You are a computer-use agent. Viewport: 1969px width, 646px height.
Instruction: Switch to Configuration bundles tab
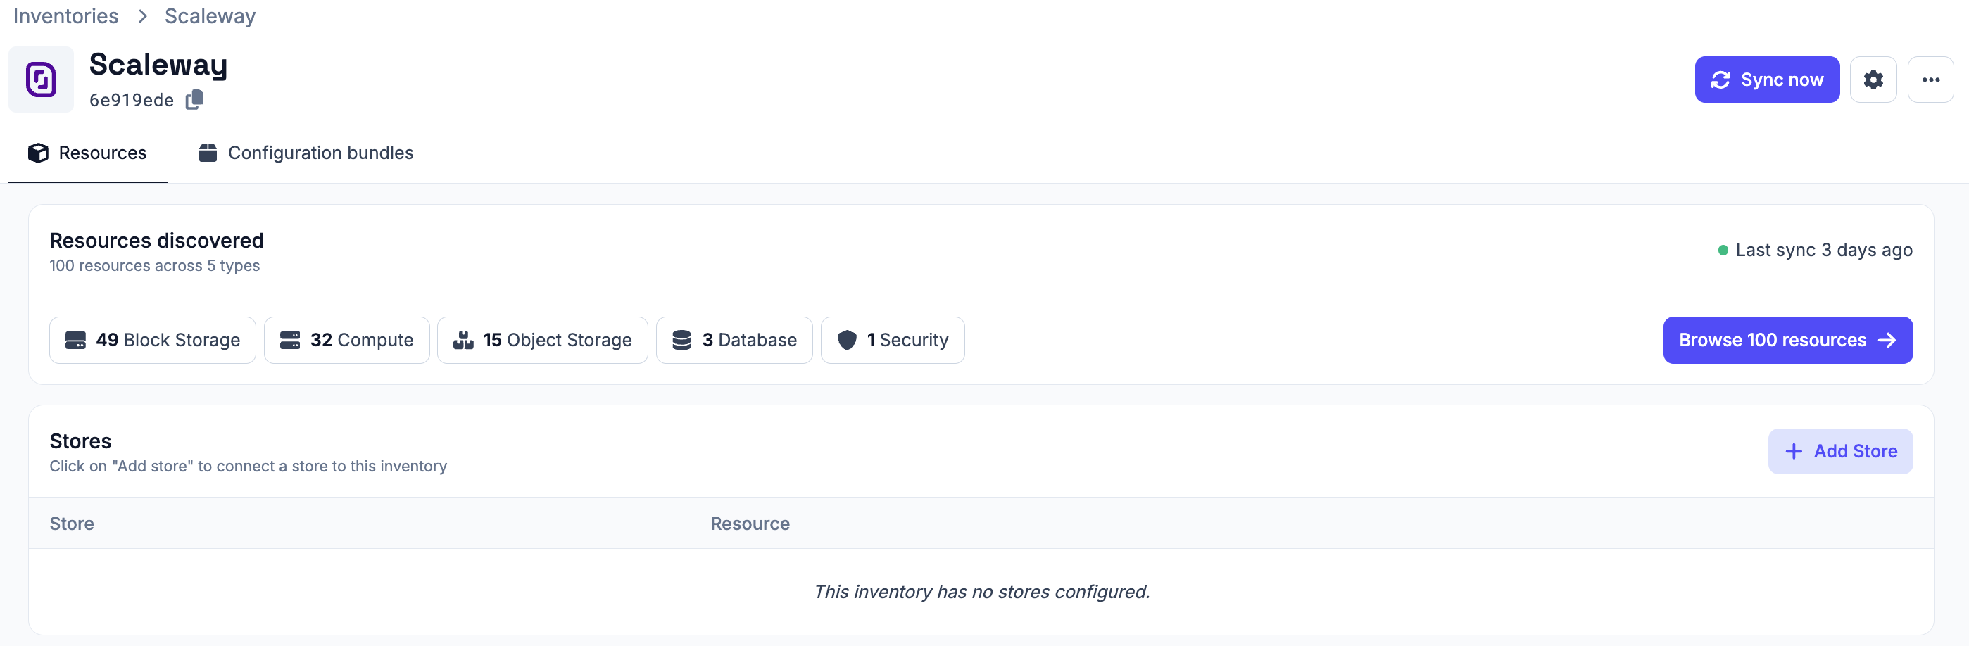tap(306, 153)
